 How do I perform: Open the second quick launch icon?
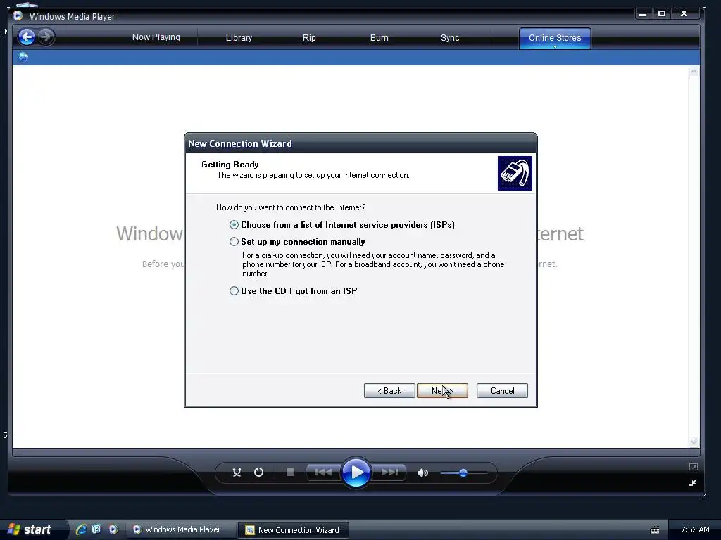pyautogui.click(x=96, y=529)
